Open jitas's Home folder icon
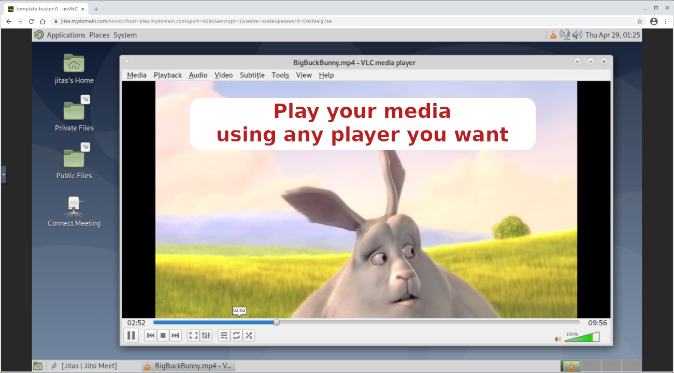674x373 pixels. pyautogui.click(x=74, y=69)
